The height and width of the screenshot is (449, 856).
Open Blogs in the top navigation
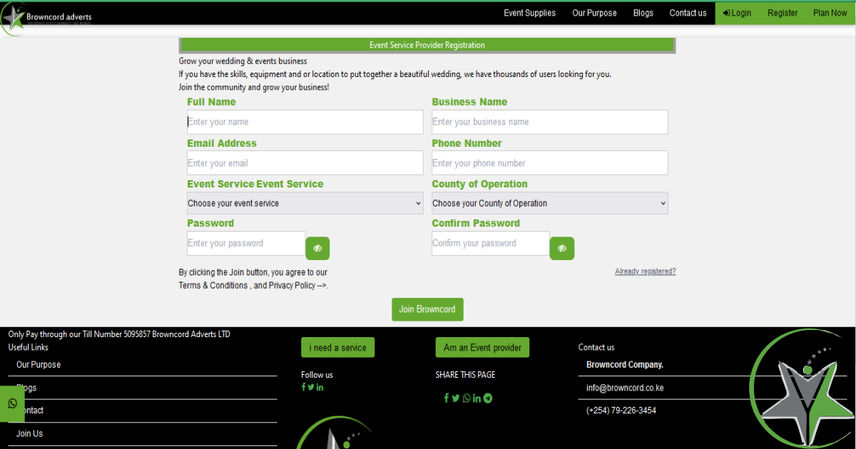643,13
